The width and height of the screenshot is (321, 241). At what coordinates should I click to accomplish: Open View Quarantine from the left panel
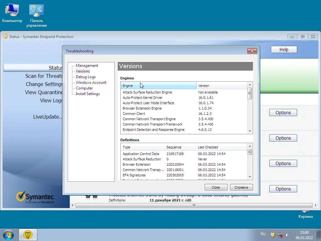pyautogui.click(x=44, y=92)
